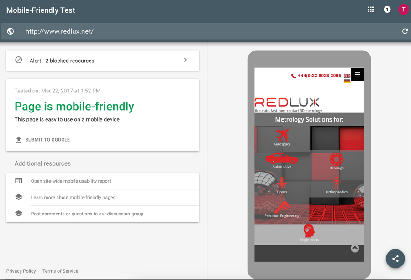Click Submit to Google
The width and height of the screenshot is (411, 280).
click(47, 140)
